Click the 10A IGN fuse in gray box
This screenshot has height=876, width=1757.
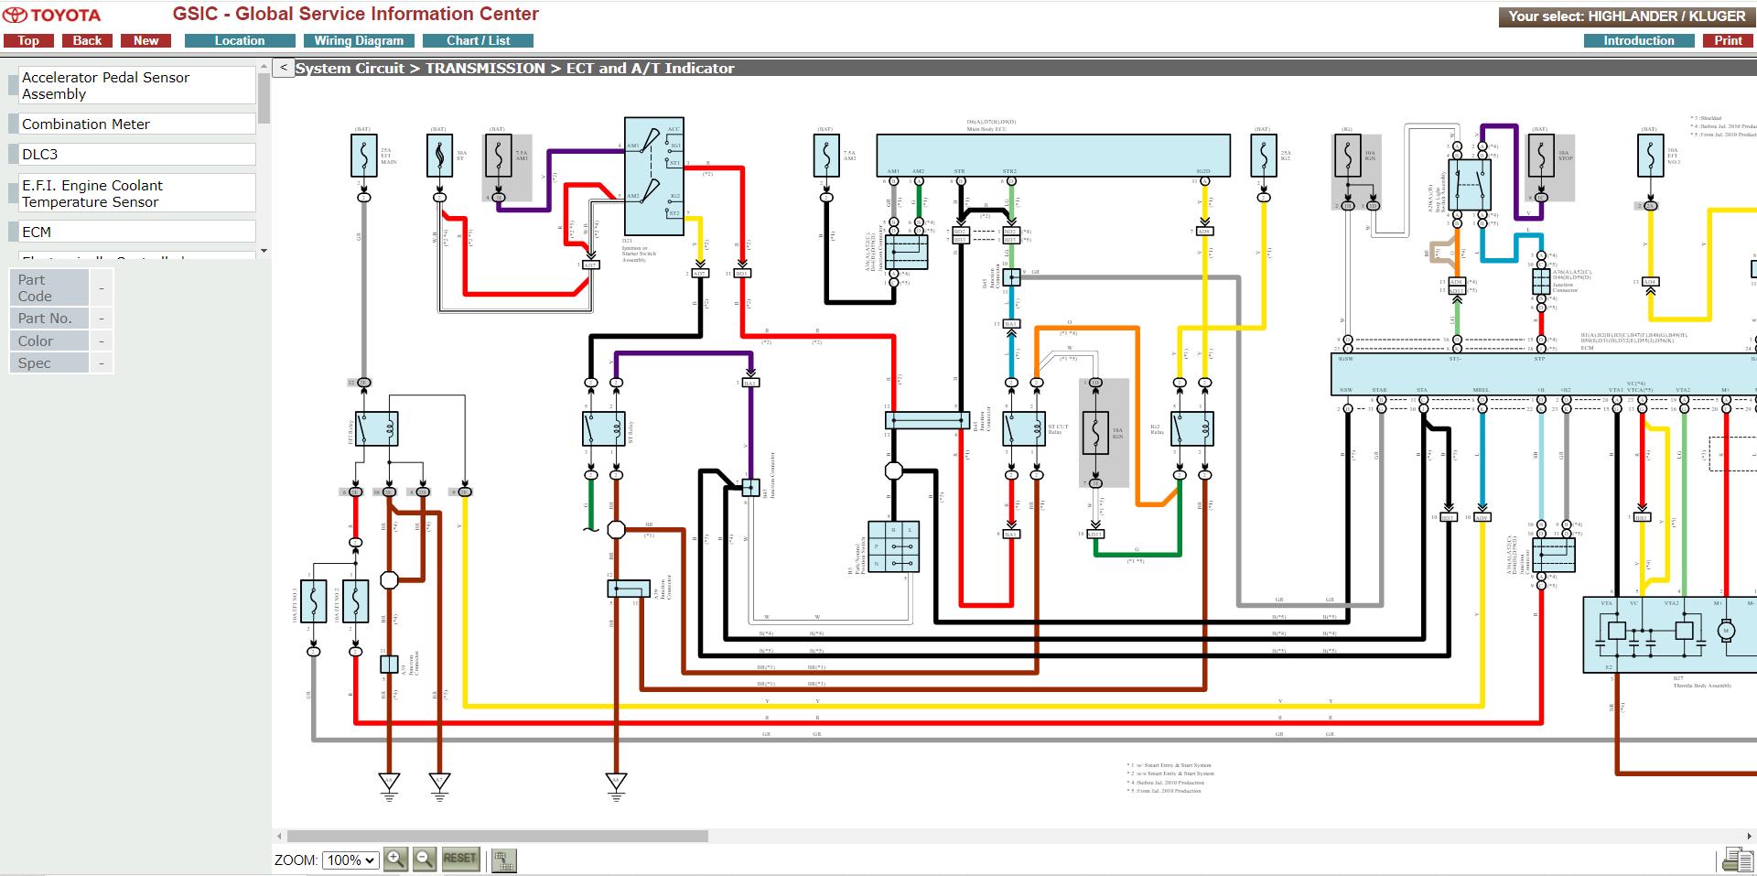click(x=1095, y=433)
